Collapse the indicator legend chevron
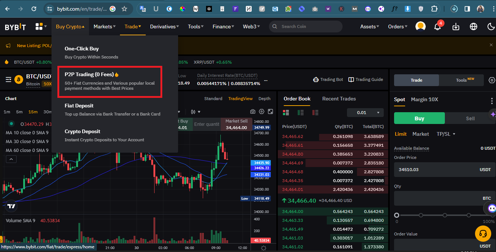 [11, 159]
